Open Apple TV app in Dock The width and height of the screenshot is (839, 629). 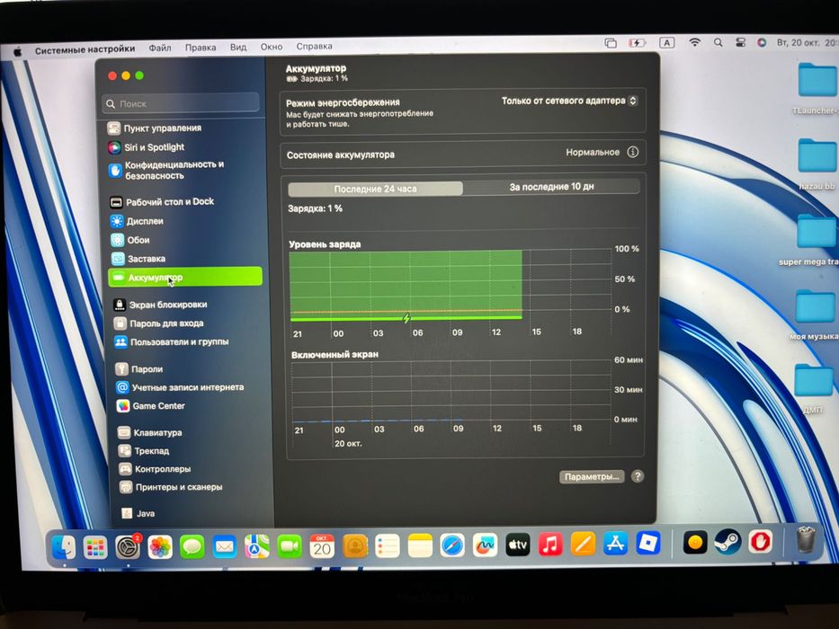517,545
